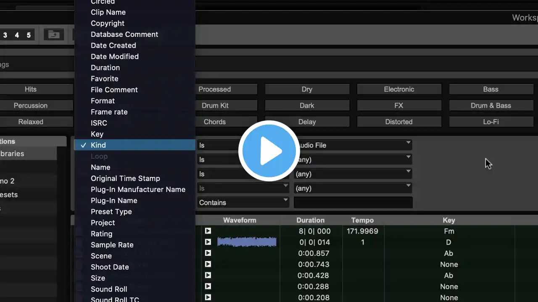
Task: Click the Waveform column header
Action: click(240, 220)
